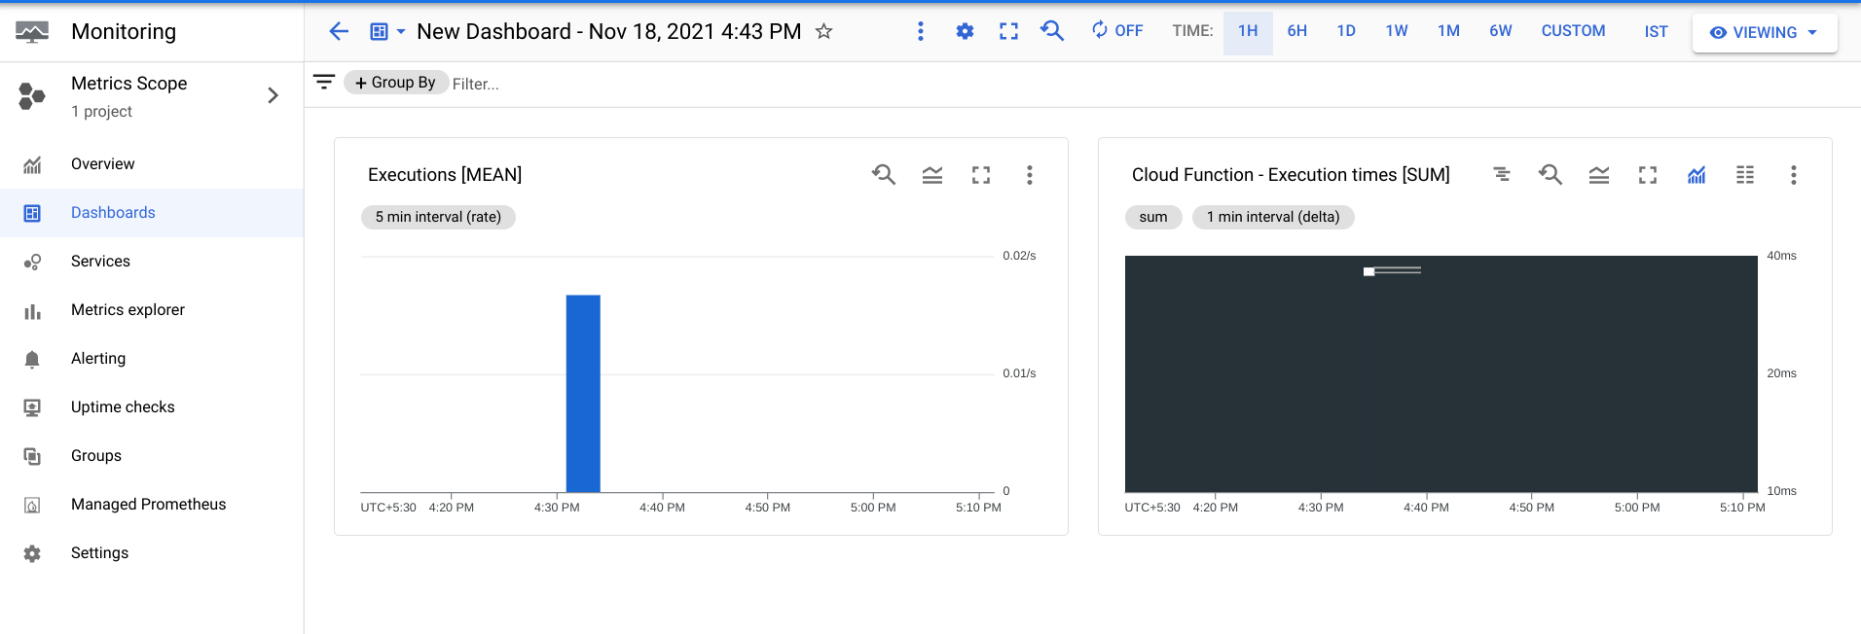The image size is (1861, 634).
Task: Click the Monitoring product logo icon
Action: click(32, 32)
